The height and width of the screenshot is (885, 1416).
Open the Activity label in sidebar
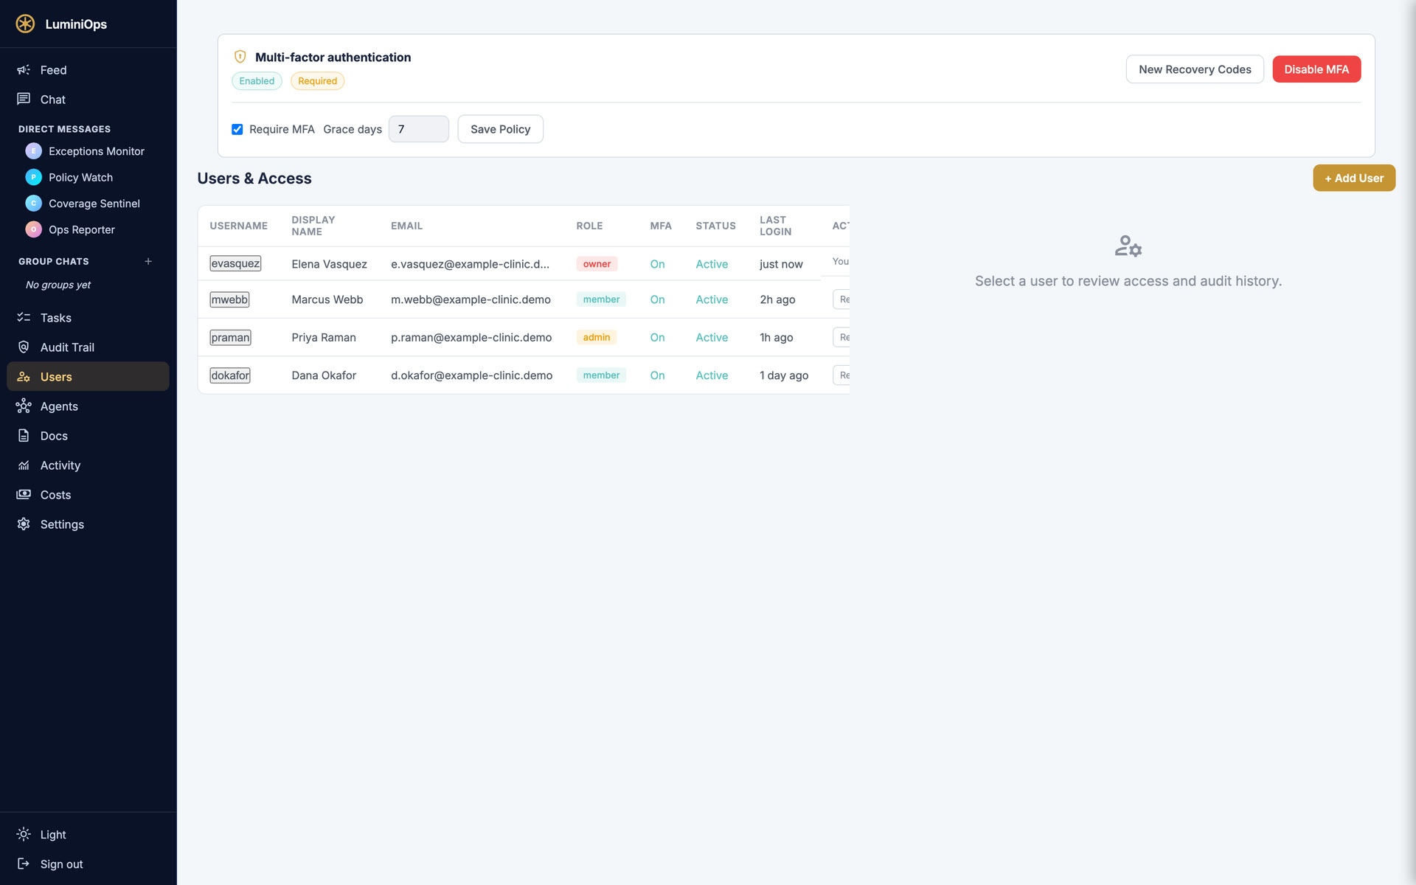coord(60,465)
